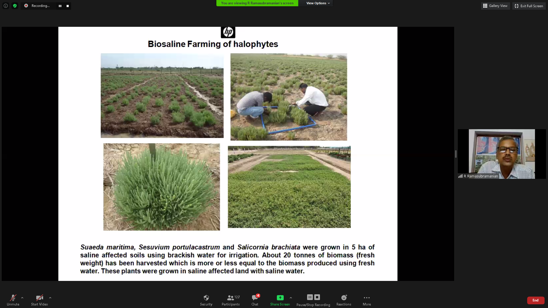Open the View Options menu
This screenshot has width=548, height=308.
point(318,3)
